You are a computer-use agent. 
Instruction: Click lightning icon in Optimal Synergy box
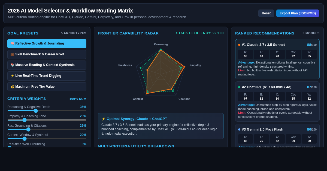(x=103, y=119)
